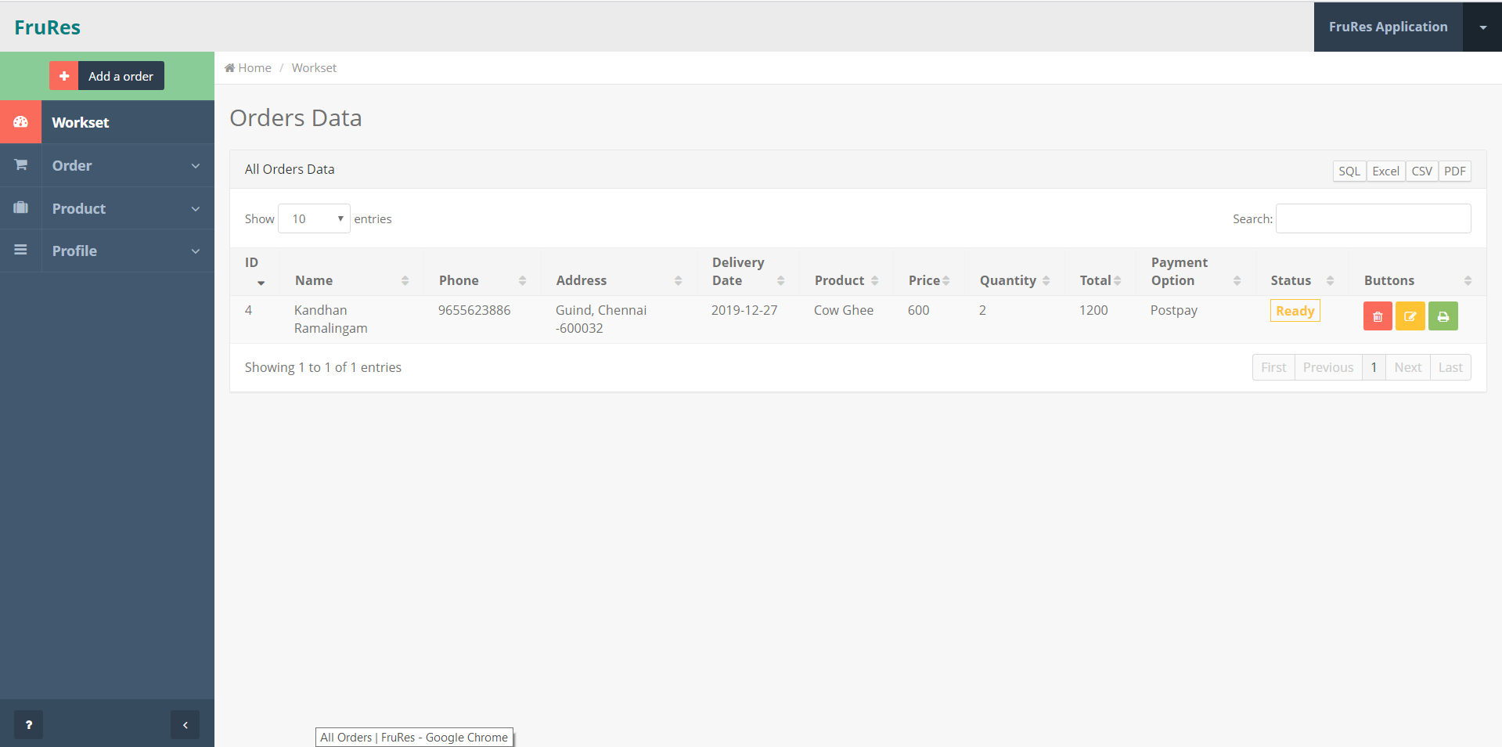This screenshot has width=1502, height=747.
Task: Click the Orders Data page heading
Action: [296, 117]
